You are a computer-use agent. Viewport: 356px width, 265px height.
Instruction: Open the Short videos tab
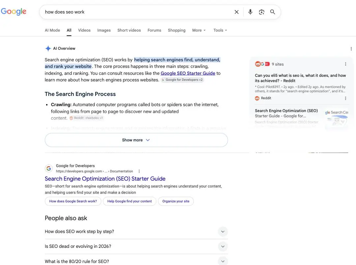coord(129,30)
